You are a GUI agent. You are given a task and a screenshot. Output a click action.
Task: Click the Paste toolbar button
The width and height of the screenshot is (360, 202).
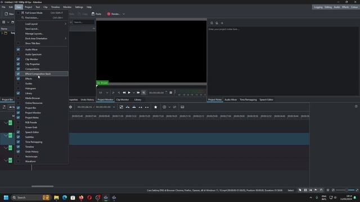[x=96, y=14]
